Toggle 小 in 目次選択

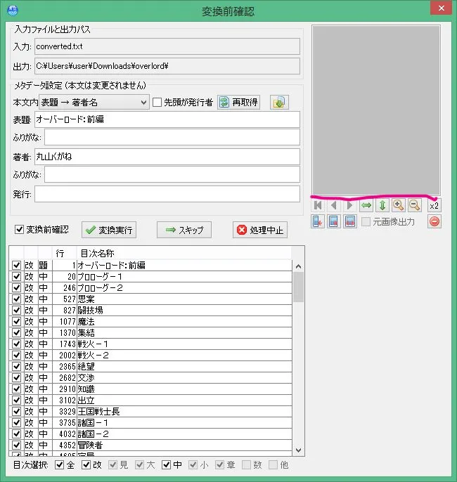point(193,465)
